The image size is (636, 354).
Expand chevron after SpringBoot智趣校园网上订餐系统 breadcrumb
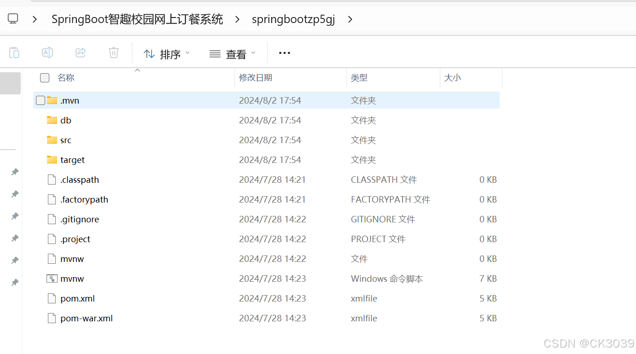(237, 19)
